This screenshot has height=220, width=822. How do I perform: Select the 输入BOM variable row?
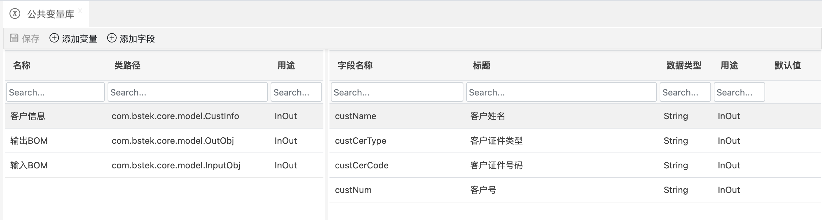[29, 165]
